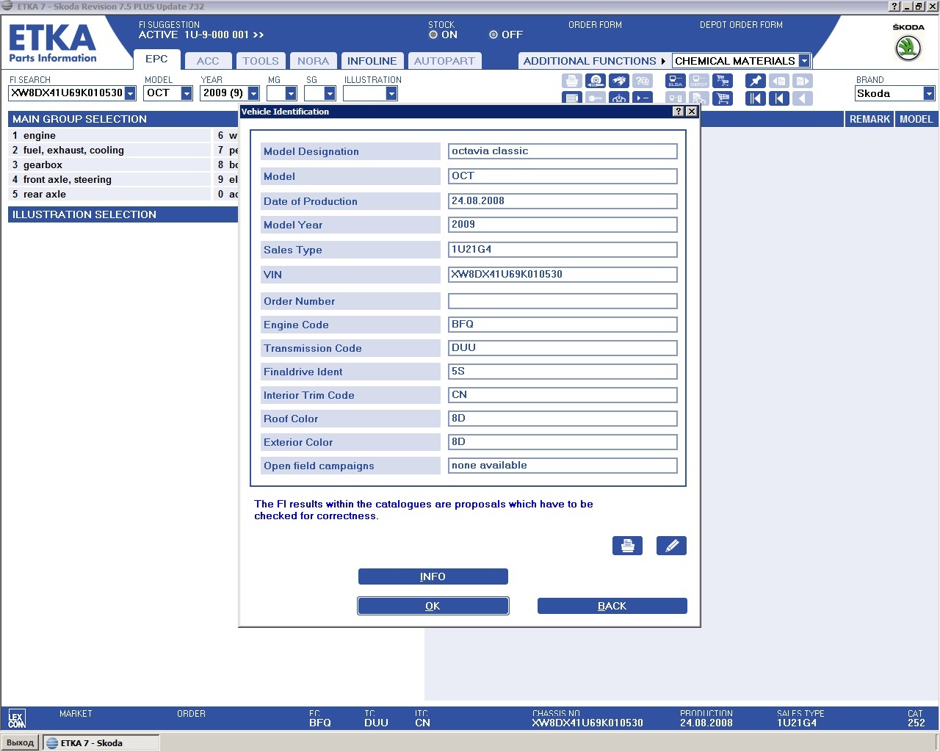The height and width of the screenshot is (752, 940).
Task: Switch to the NORA tab
Action: point(314,61)
